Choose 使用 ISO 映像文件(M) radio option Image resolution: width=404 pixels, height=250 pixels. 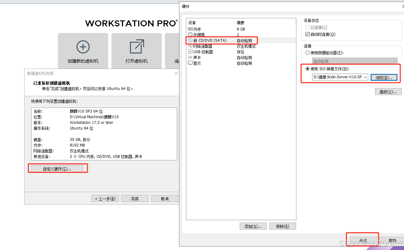click(308, 69)
